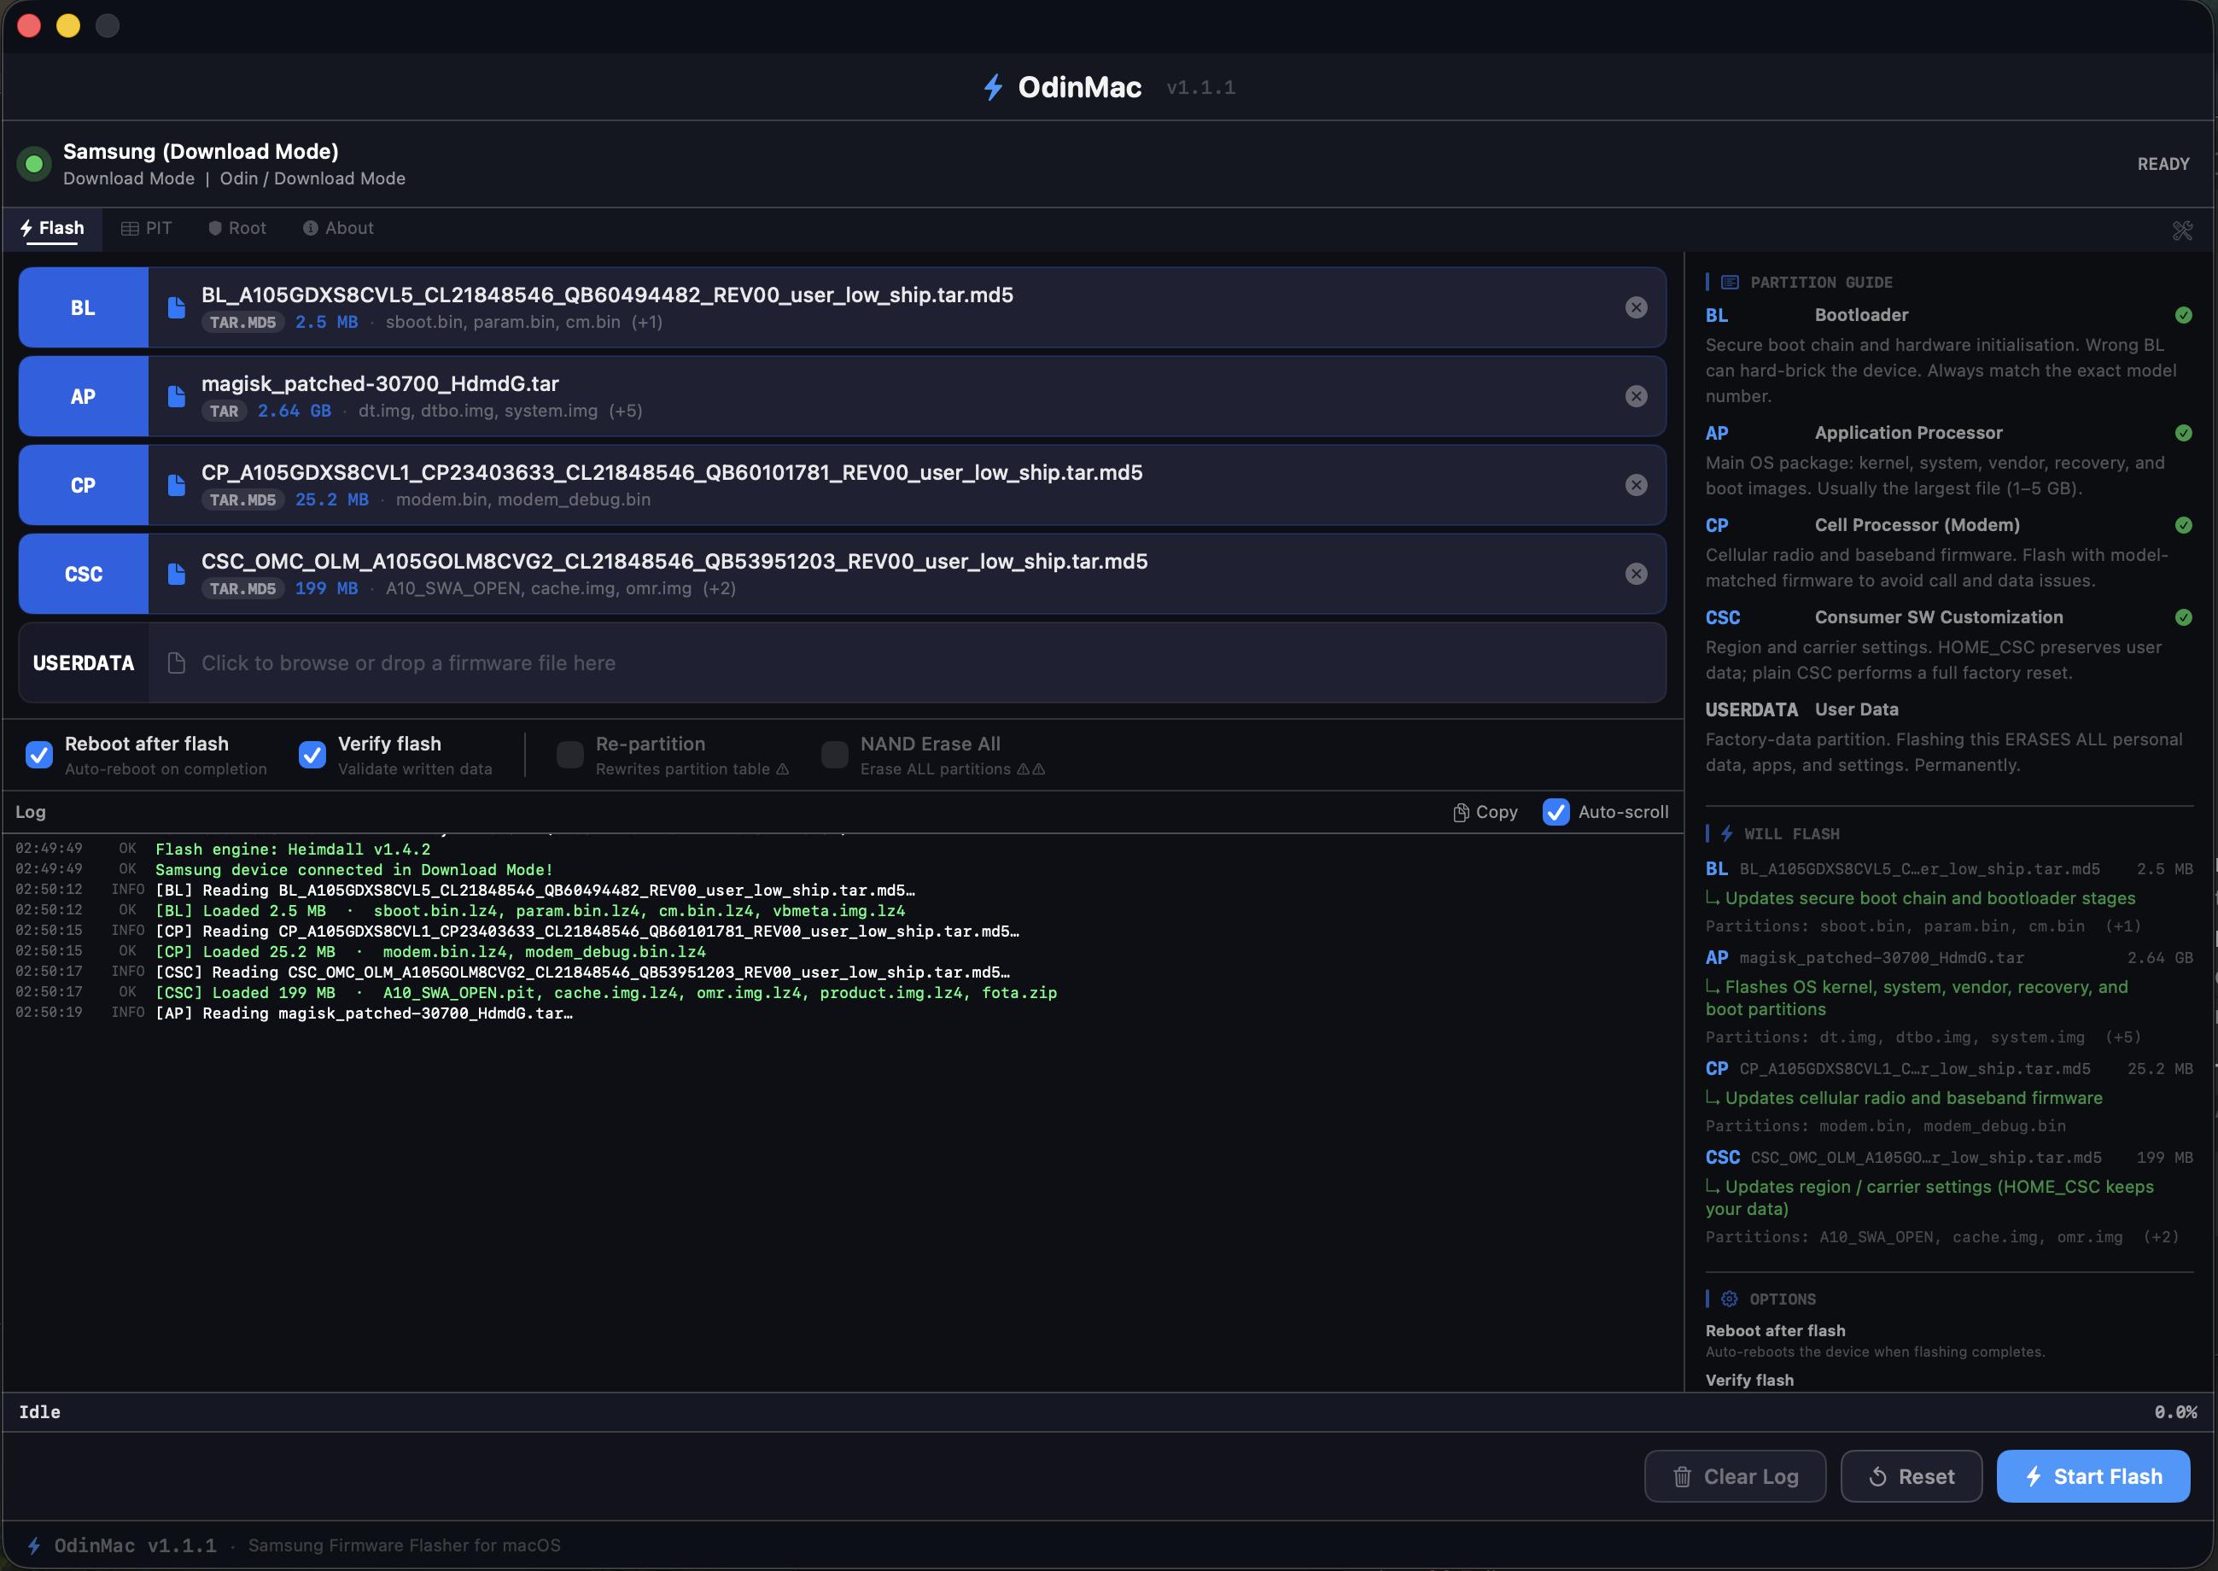Click the Clear Log button
The height and width of the screenshot is (1571, 2218).
point(1736,1476)
